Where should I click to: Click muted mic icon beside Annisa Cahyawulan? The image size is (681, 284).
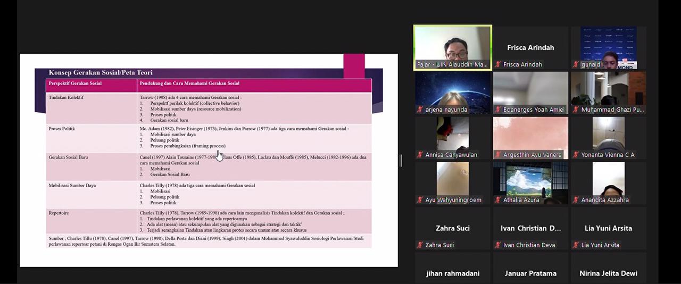(x=420, y=155)
